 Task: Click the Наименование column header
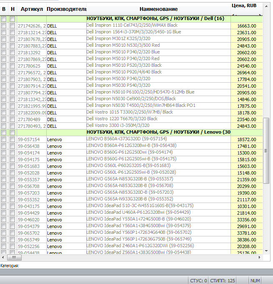pyautogui.click(x=158, y=9)
